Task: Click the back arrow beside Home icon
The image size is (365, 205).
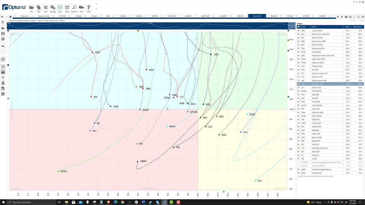Action: 2,17
